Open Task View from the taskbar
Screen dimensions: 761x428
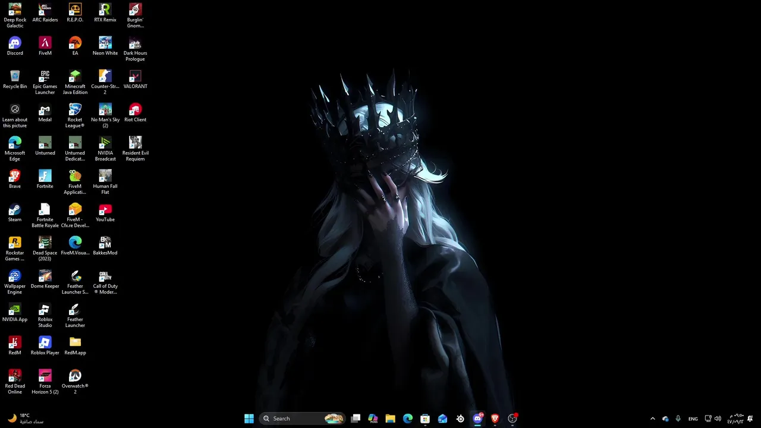click(356, 418)
